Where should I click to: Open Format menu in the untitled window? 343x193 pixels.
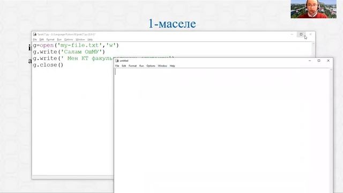[x=132, y=66]
